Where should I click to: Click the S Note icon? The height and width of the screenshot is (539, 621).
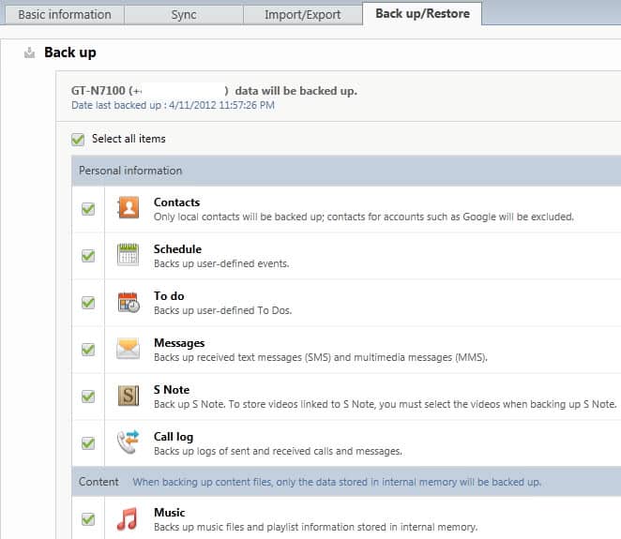(129, 396)
